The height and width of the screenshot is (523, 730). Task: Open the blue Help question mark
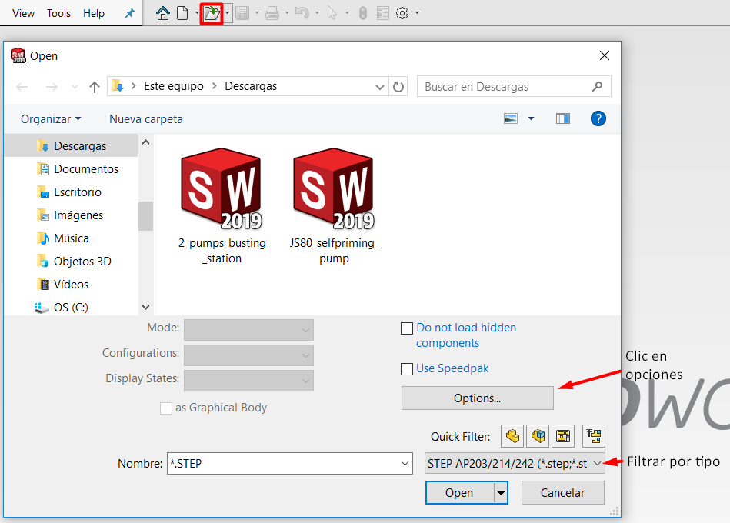[598, 118]
